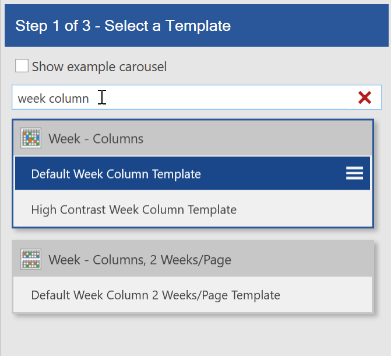Click the blank space right of the 2 Weeks/Page template entry
Screen dimensions: 391x356
(329, 295)
